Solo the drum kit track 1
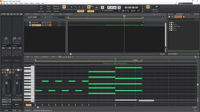 pyautogui.click(x=45, y=23)
